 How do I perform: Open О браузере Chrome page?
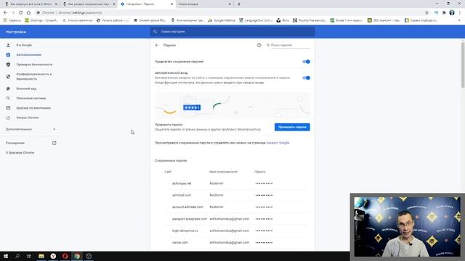[20, 153]
